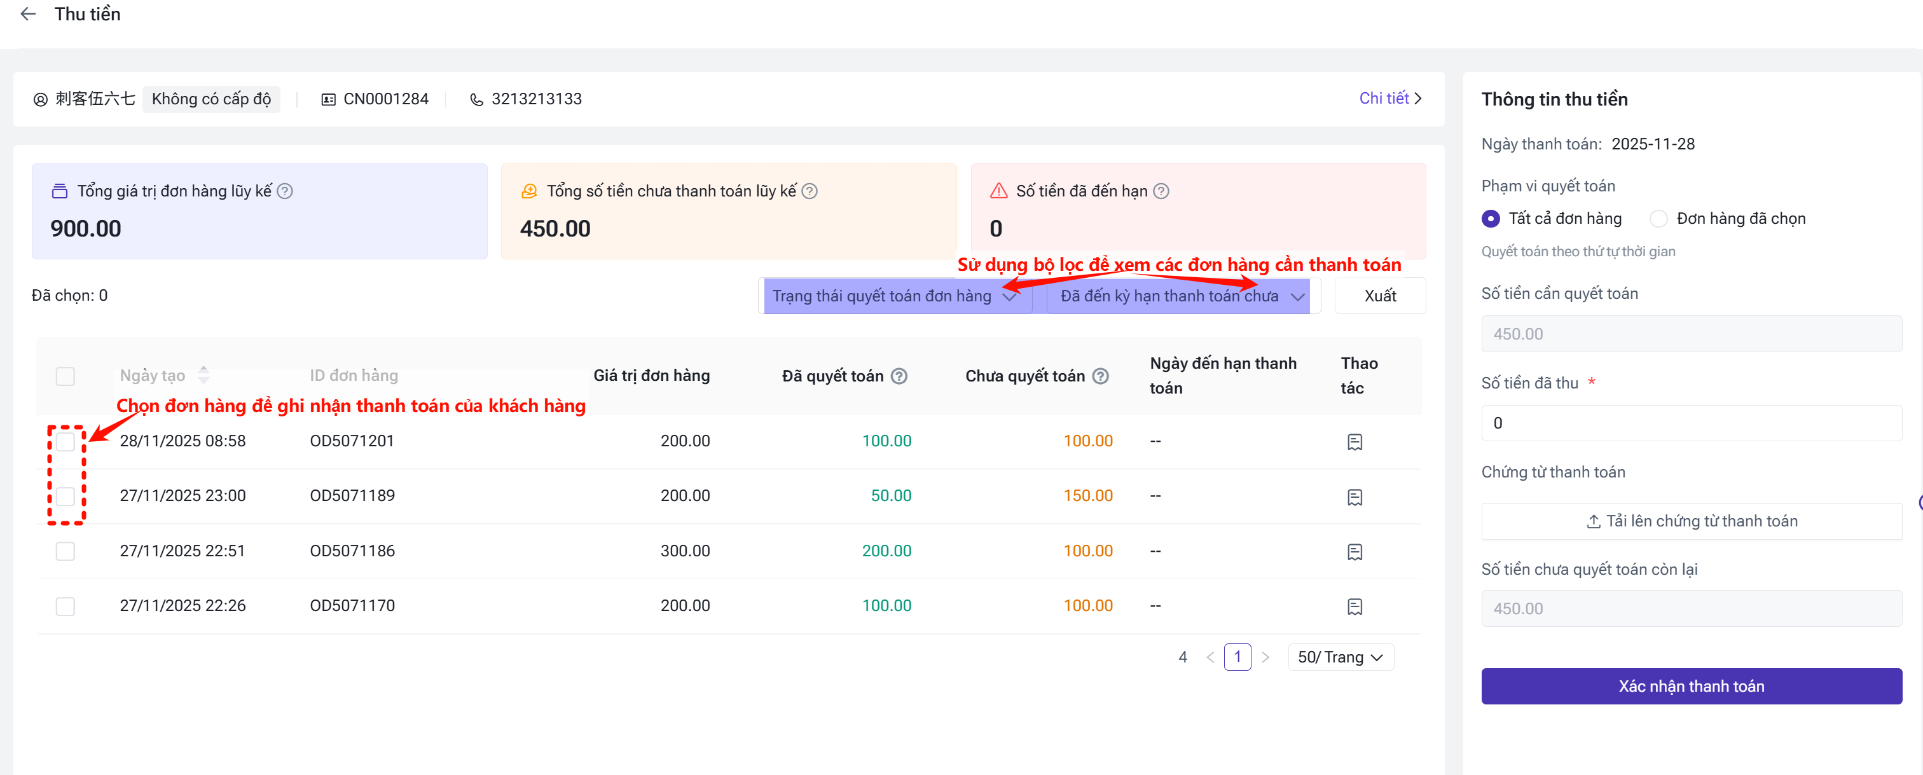This screenshot has width=1923, height=775.
Task: Click help icon beside Số tiền đã đến hạn
Action: [1161, 191]
